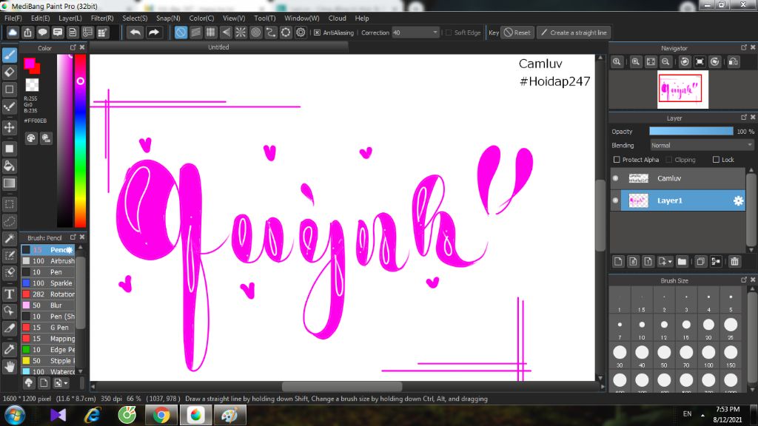Expand the add layer dropdown arrow
This screenshot has height=426, width=758.
coord(670,261)
